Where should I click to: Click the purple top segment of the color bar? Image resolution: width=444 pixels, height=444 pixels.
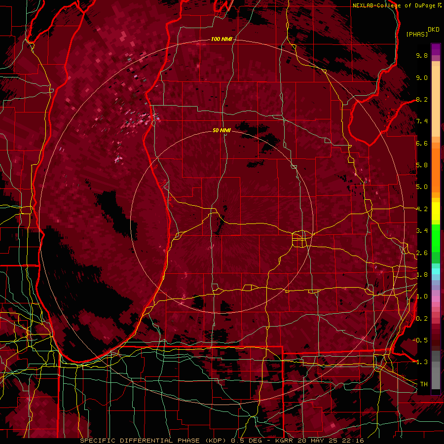tap(436, 49)
